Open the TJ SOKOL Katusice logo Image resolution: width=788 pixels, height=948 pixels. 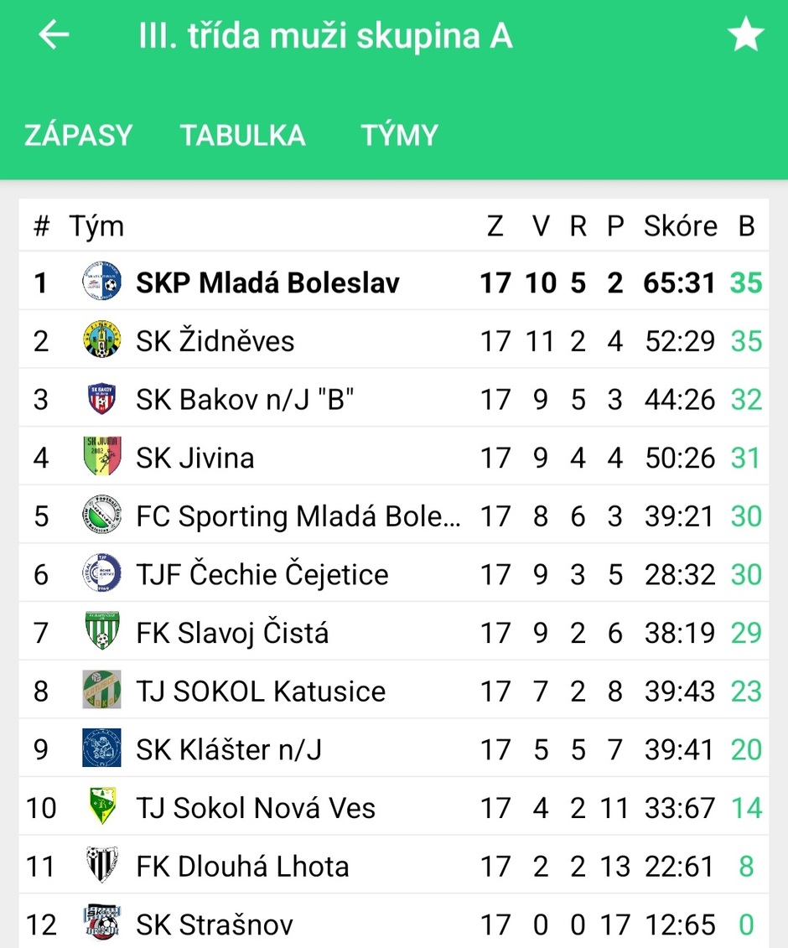(x=101, y=690)
